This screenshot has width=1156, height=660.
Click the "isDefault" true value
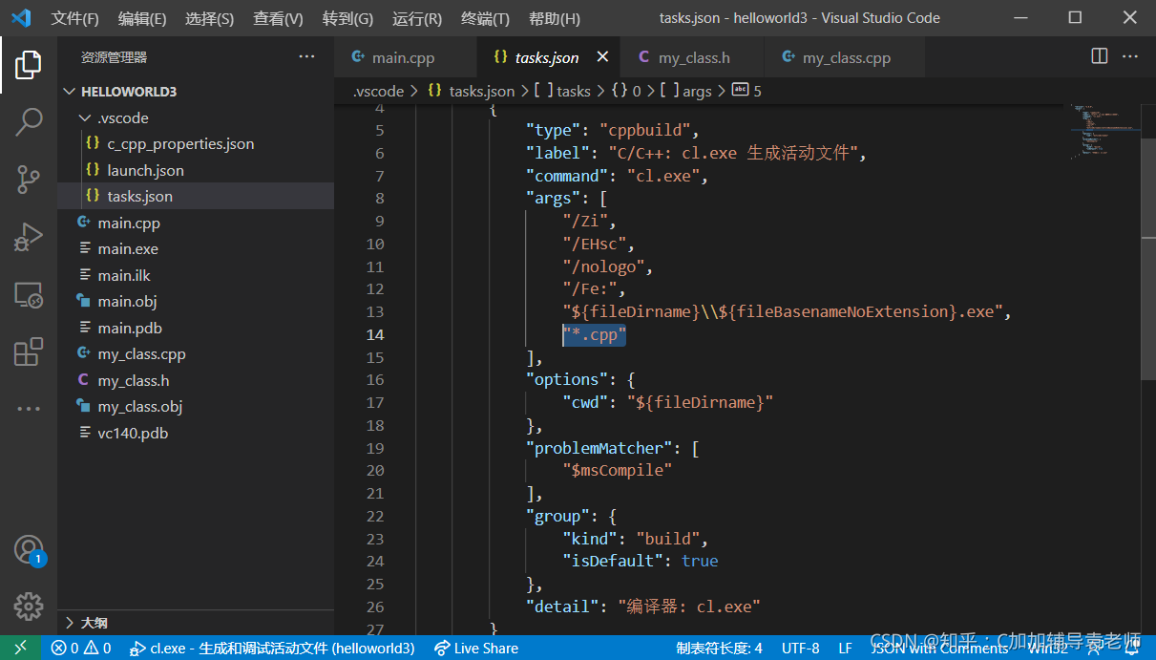click(700, 561)
